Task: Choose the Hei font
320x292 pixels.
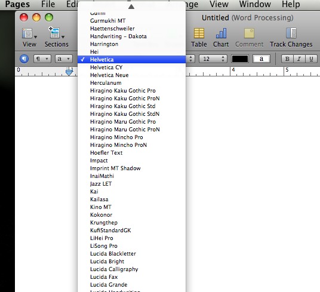Action: point(131,52)
